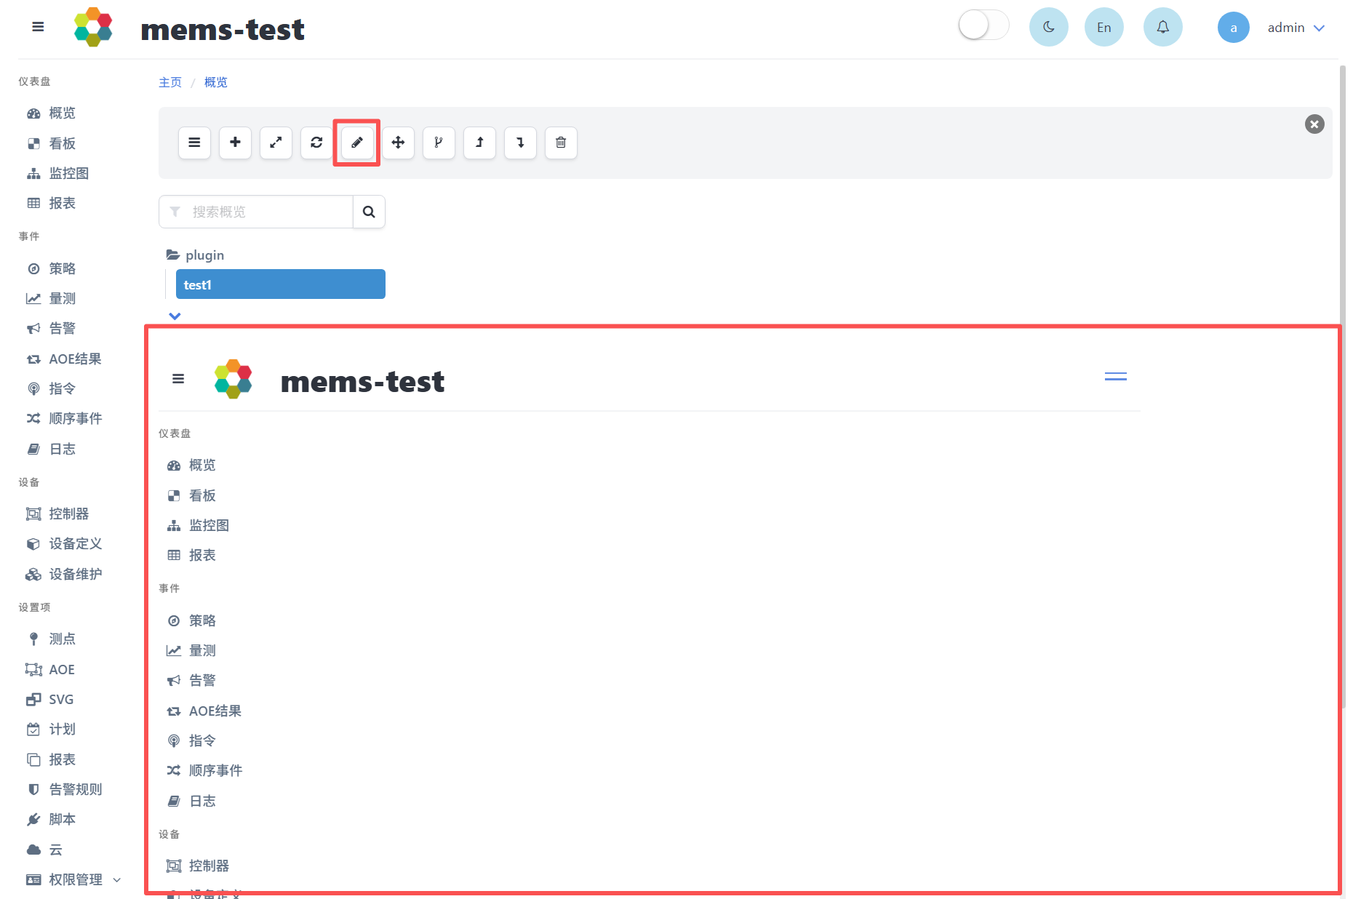This screenshot has width=1353, height=899.
Task: Click the 主页 breadcrumb link
Action: click(x=170, y=82)
